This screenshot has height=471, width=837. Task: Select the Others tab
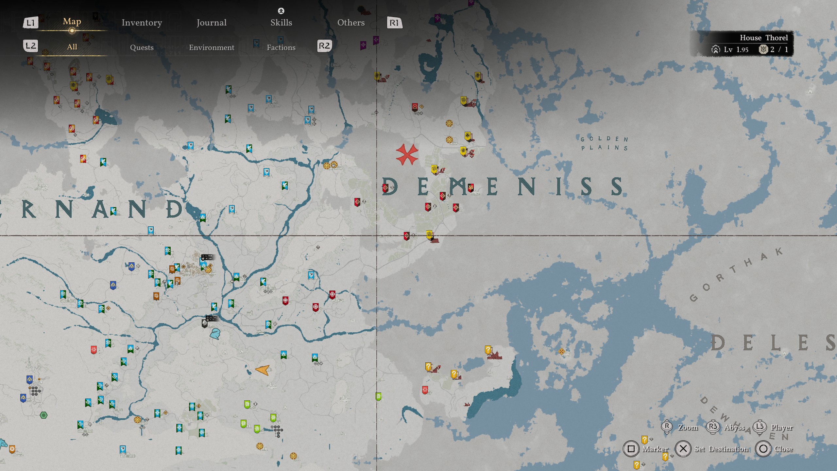[x=350, y=23]
